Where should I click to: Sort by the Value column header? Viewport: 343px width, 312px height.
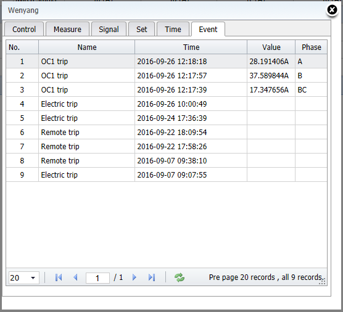pyautogui.click(x=271, y=47)
